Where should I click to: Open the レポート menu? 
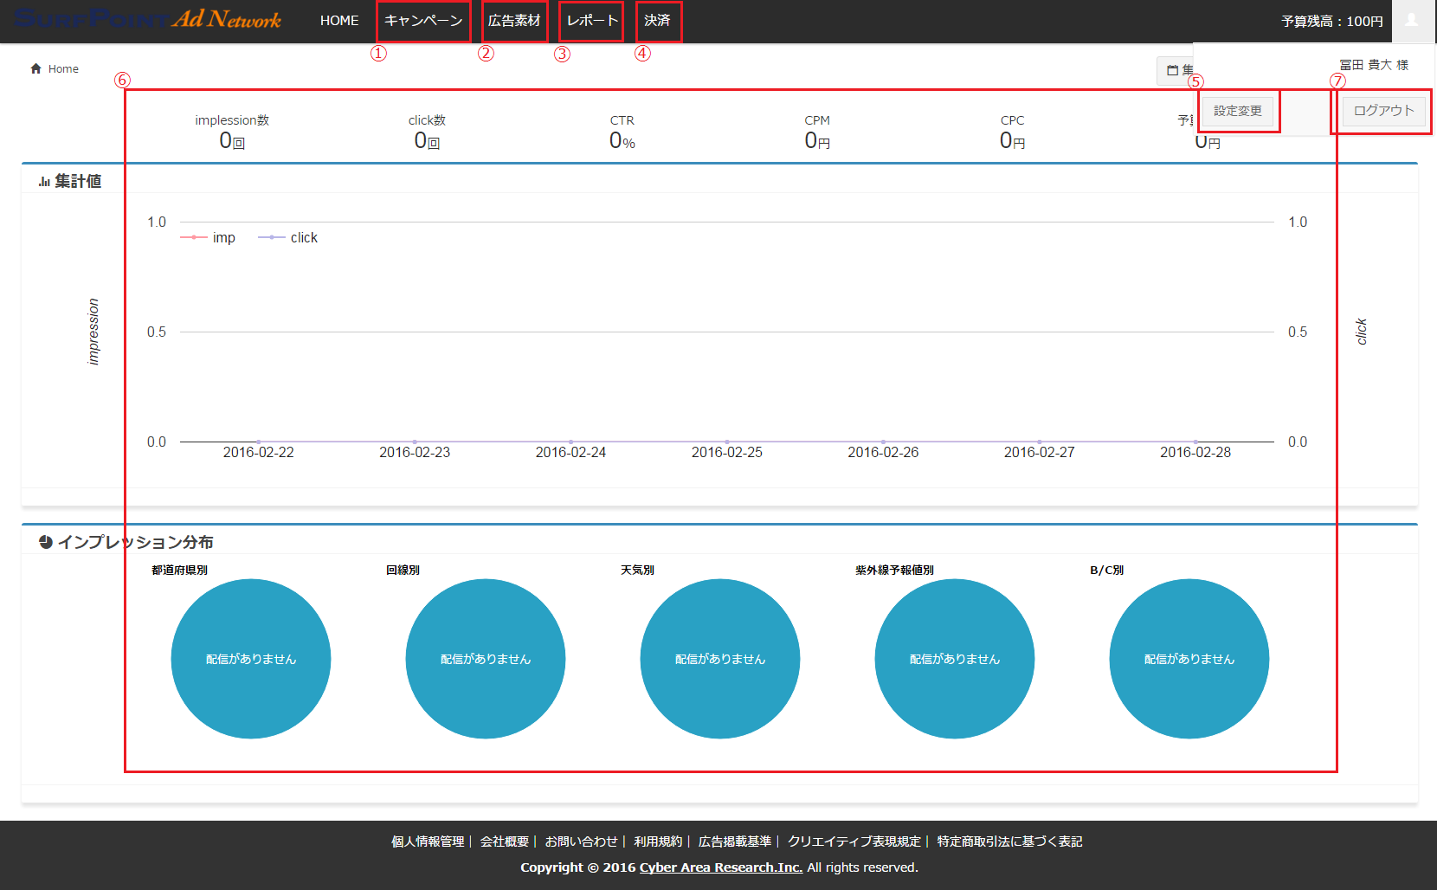[592, 21]
